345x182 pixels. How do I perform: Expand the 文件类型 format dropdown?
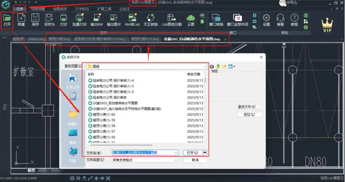[176, 160]
